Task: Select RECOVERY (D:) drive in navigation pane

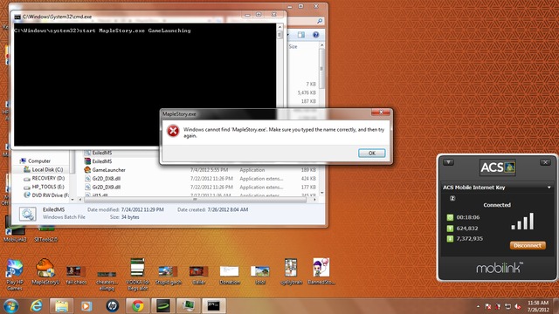Action: coord(44,178)
